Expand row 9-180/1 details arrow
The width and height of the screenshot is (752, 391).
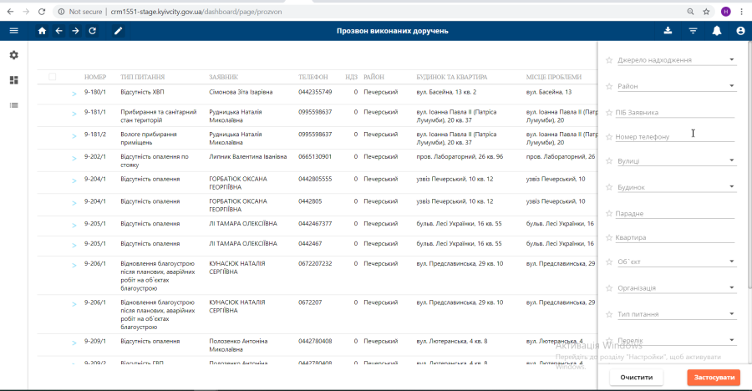(x=74, y=93)
